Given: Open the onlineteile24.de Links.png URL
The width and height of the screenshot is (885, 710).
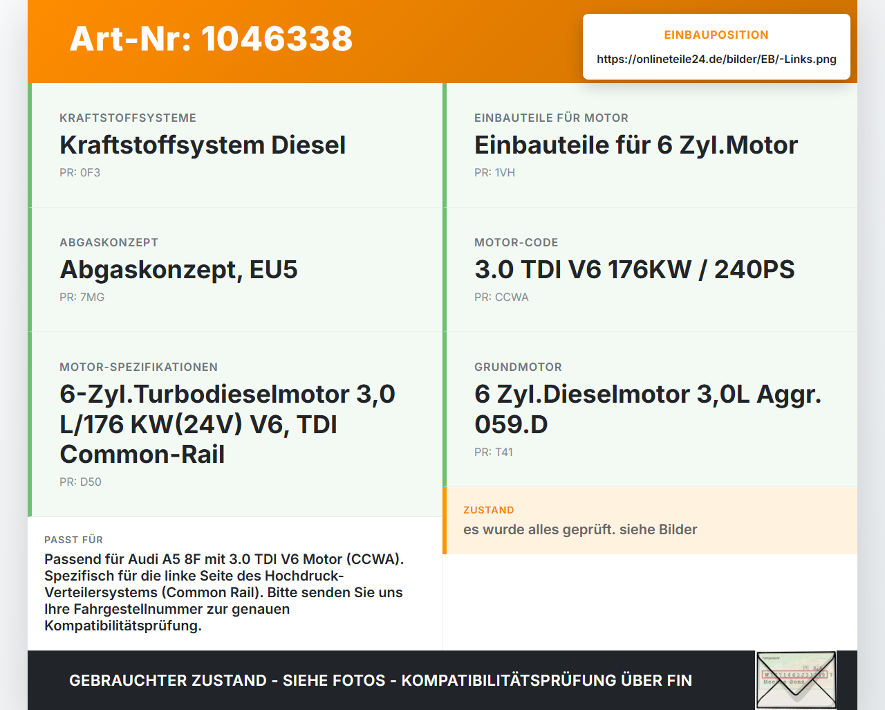Looking at the screenshot, I should [x=716, y=59].
